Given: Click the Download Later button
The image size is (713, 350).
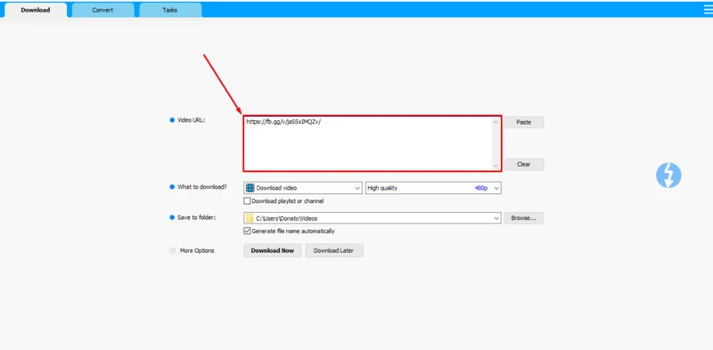Looking at the screenshot, I should click(334, 250).
